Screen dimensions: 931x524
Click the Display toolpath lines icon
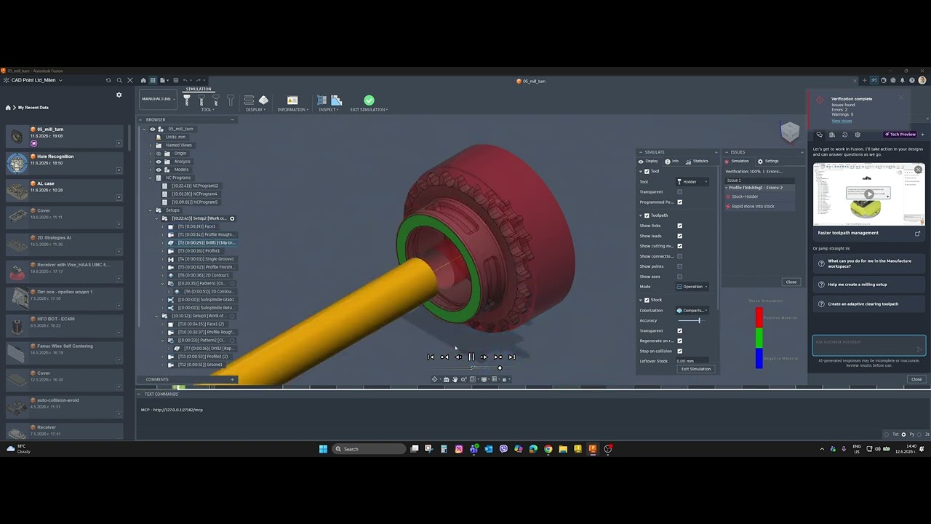[x=249, y=100]
